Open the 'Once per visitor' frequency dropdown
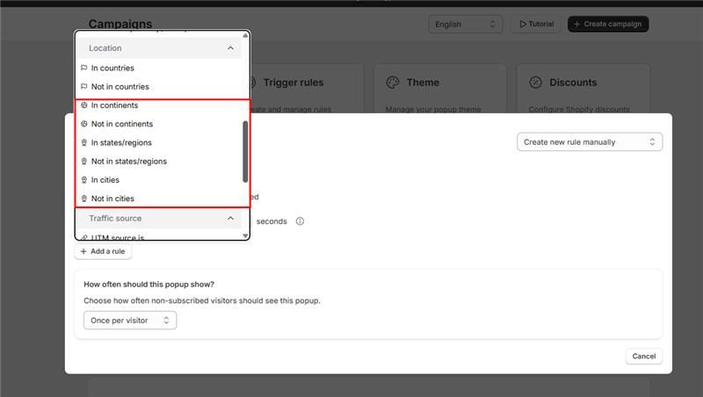 pyautogui.click(x=130, y=321)
